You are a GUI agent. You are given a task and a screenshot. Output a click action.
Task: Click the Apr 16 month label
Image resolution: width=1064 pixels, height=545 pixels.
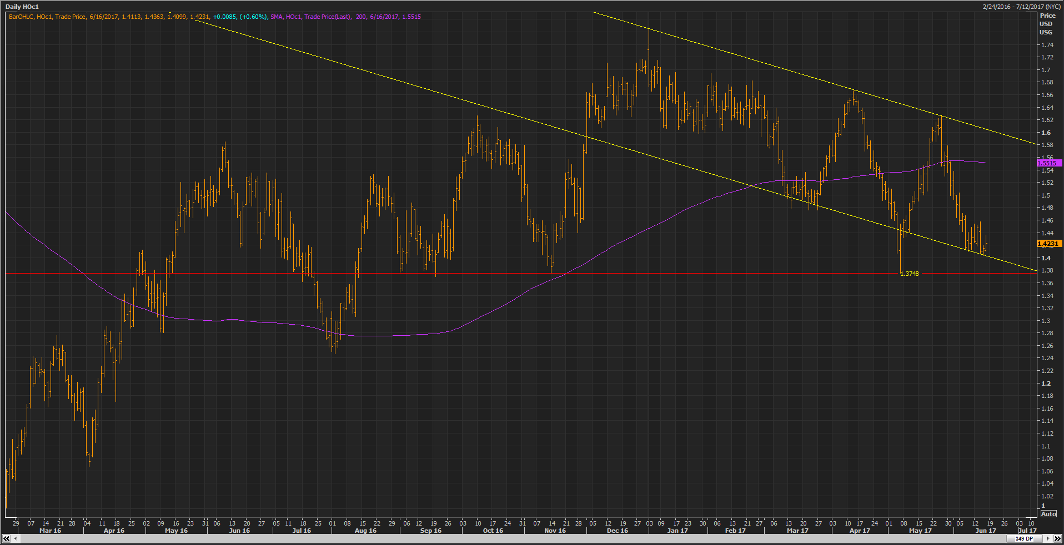tap(114, 531)
